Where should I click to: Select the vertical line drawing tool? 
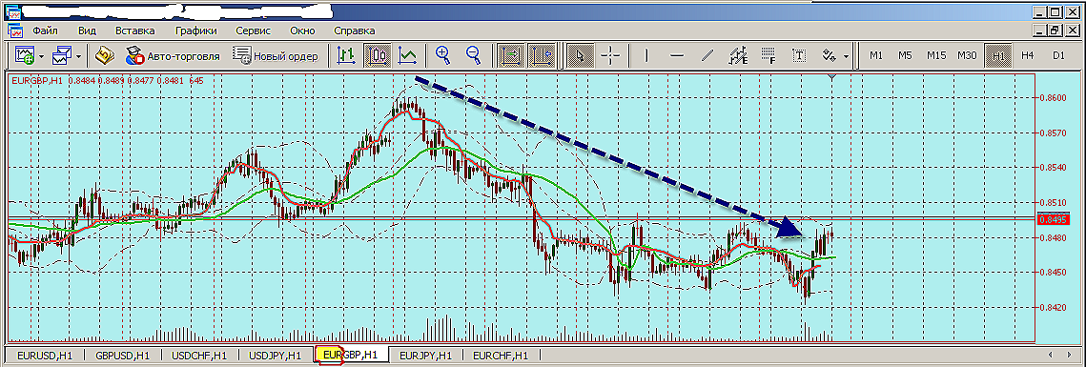646,56
